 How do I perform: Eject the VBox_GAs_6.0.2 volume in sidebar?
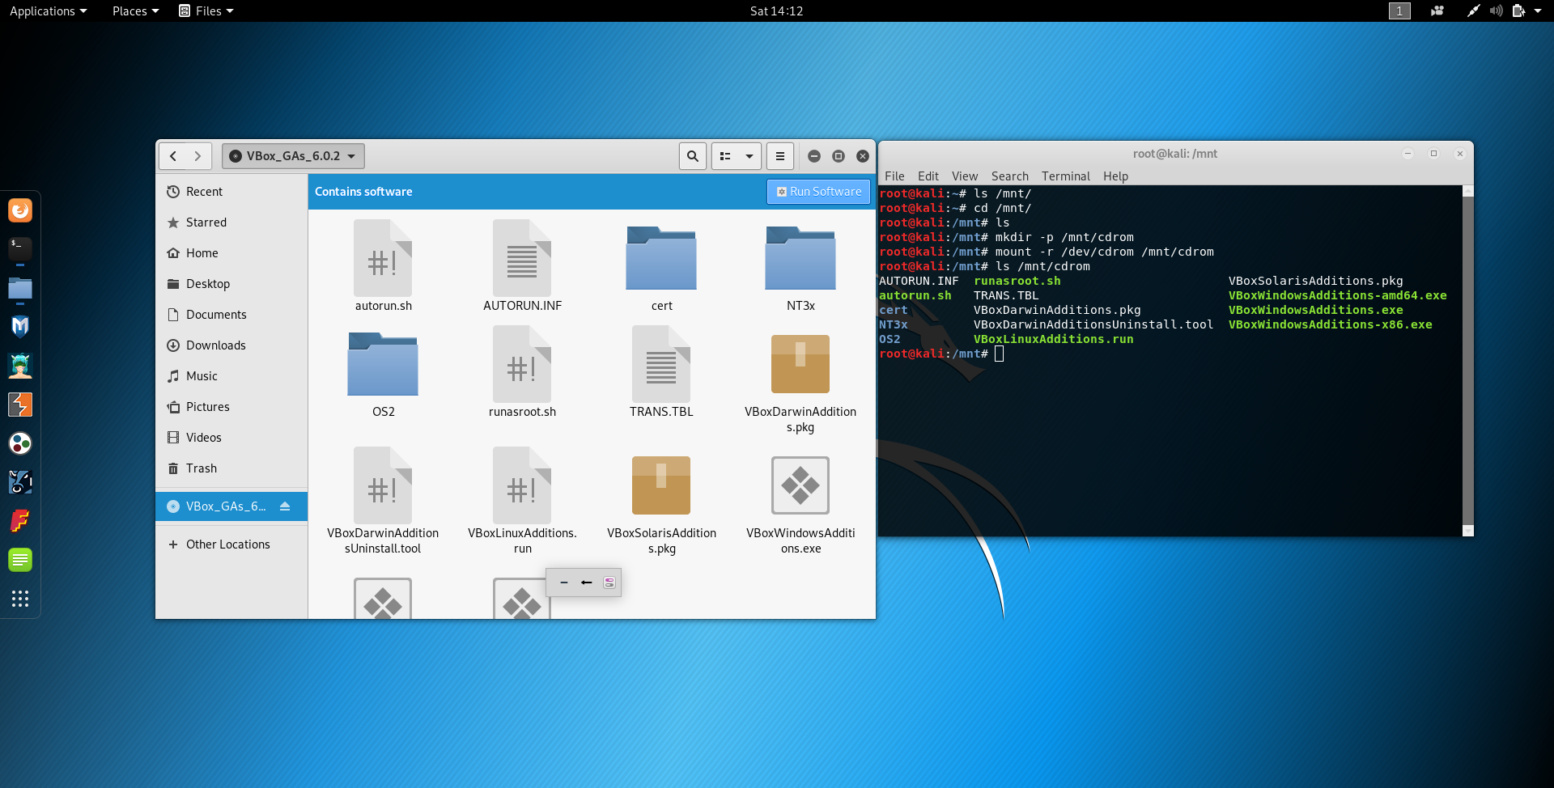[285, 506]
